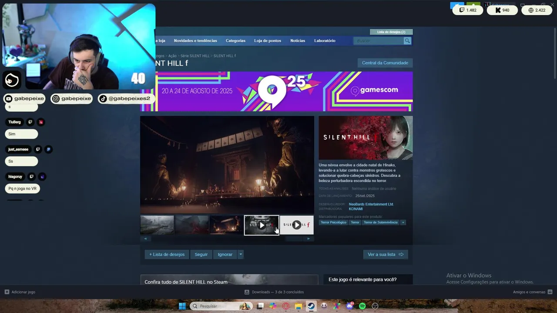Open the Copilot icon in the taskbar
Viewport: 557px width, 313px height.
273,306
